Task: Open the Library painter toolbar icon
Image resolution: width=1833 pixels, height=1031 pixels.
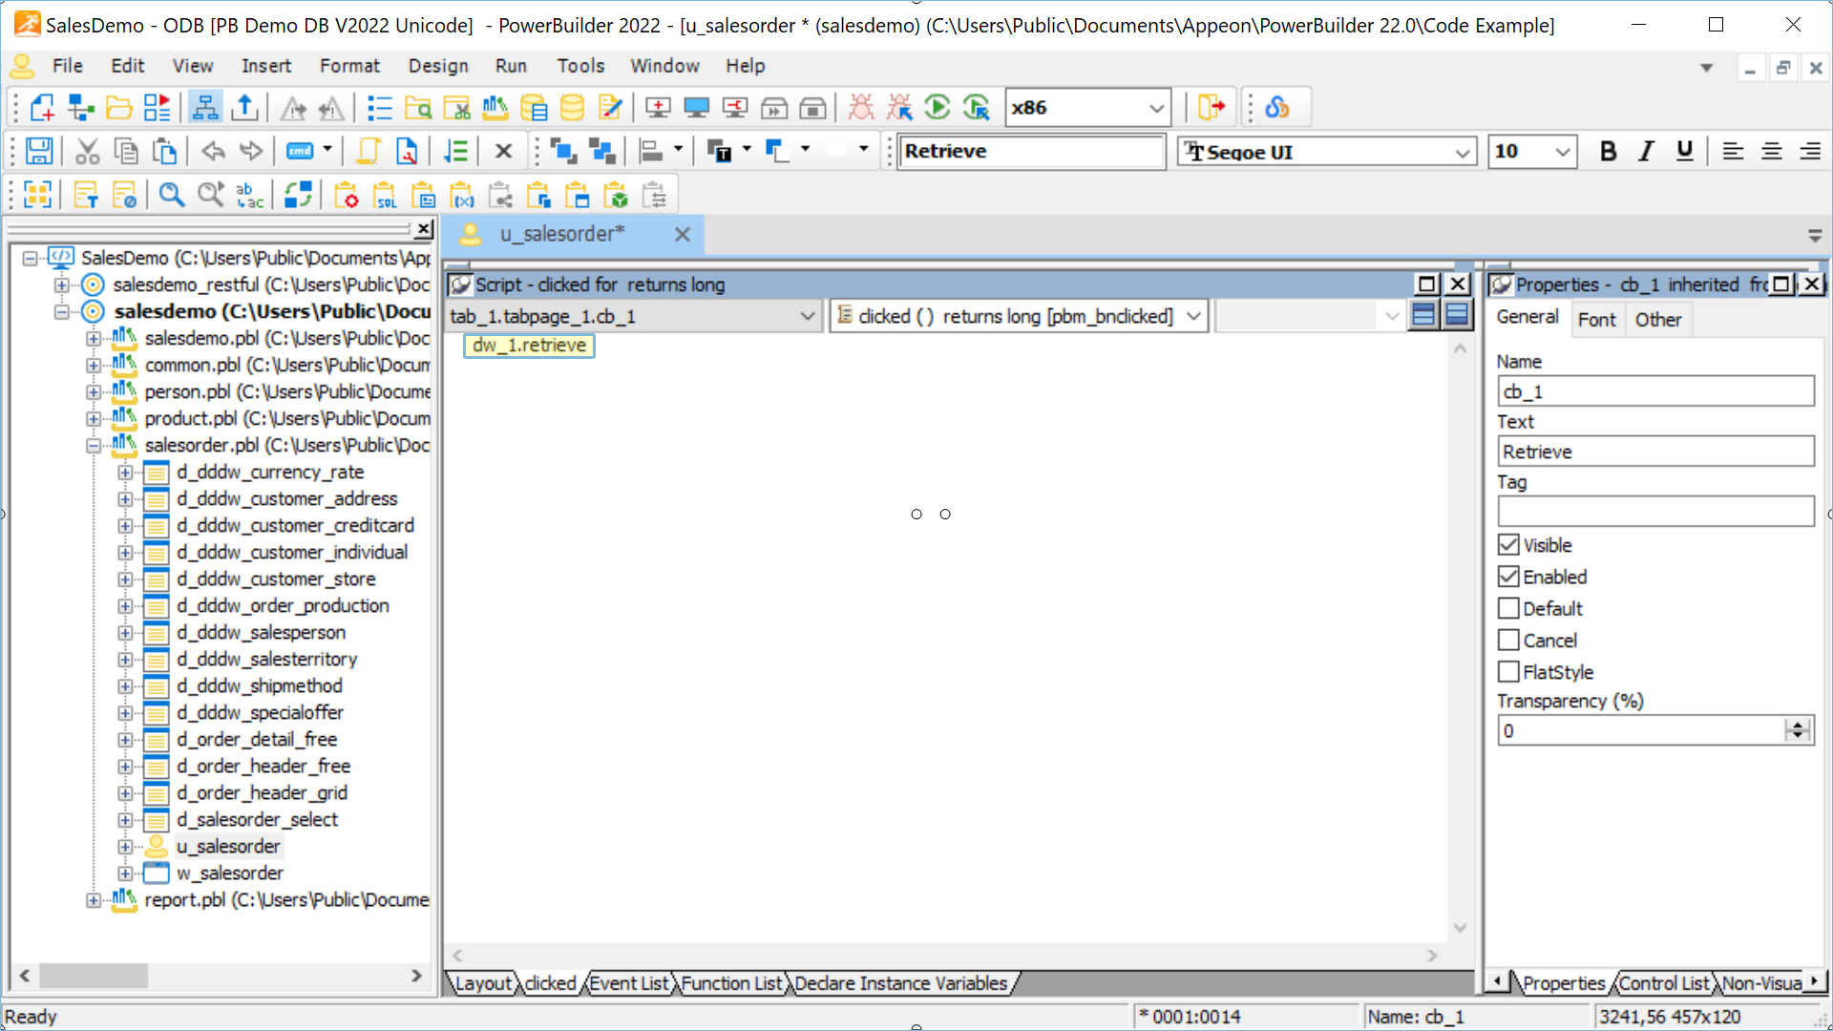Action: click(495, 108)
